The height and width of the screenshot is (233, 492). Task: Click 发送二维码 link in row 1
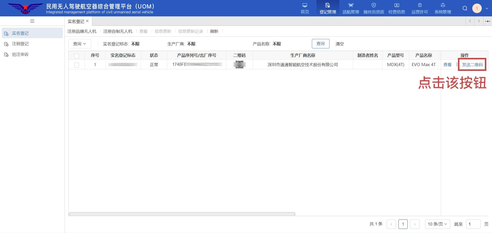coord(472,65)
